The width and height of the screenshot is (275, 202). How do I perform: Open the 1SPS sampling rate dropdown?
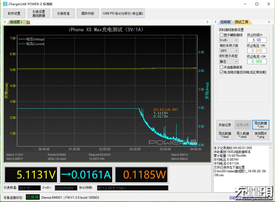pyautogui.click(x=229, y=50)
